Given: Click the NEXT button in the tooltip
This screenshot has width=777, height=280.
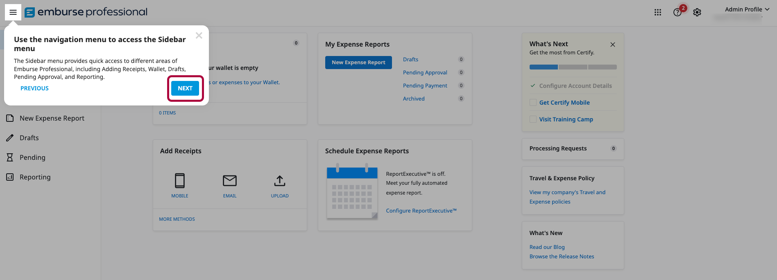Looking at the screenshot, I should (185, 88).
